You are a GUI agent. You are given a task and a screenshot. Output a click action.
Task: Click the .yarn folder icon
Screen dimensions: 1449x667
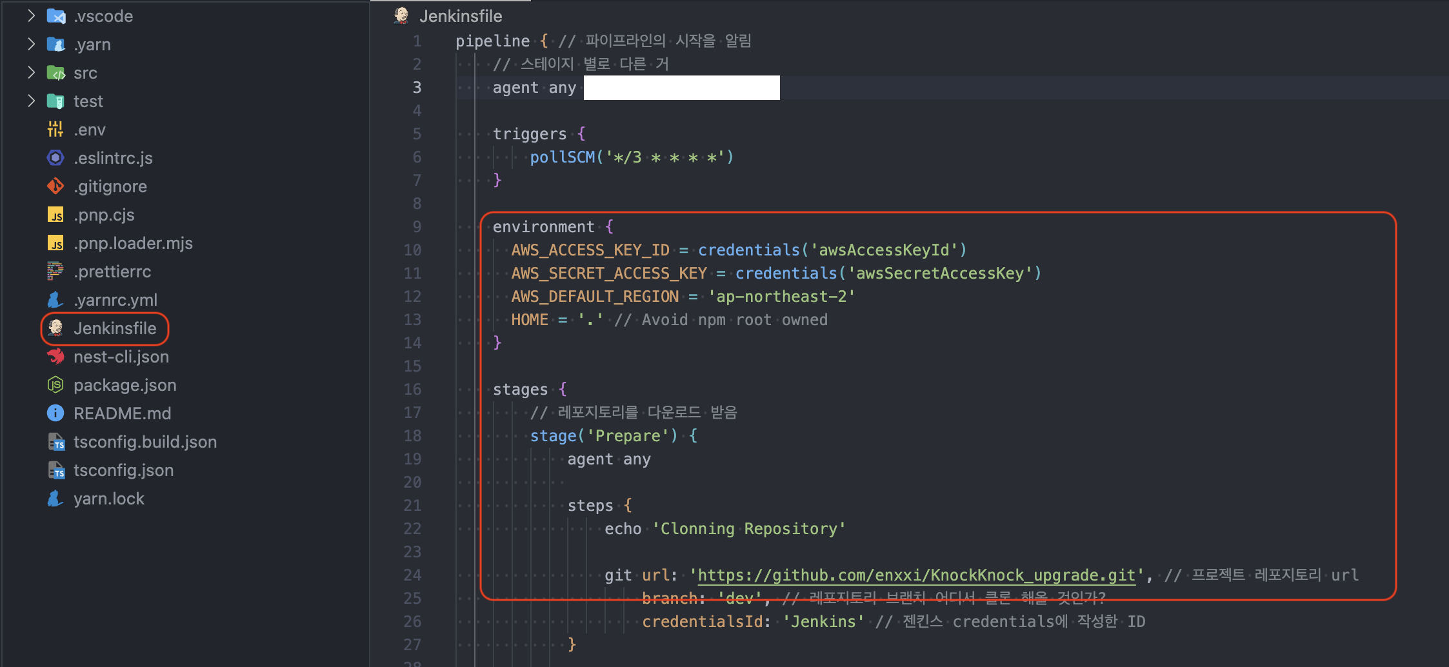point(55,45)
